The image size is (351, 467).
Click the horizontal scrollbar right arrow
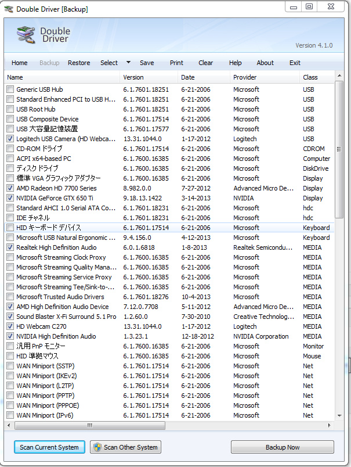(331, 425)
